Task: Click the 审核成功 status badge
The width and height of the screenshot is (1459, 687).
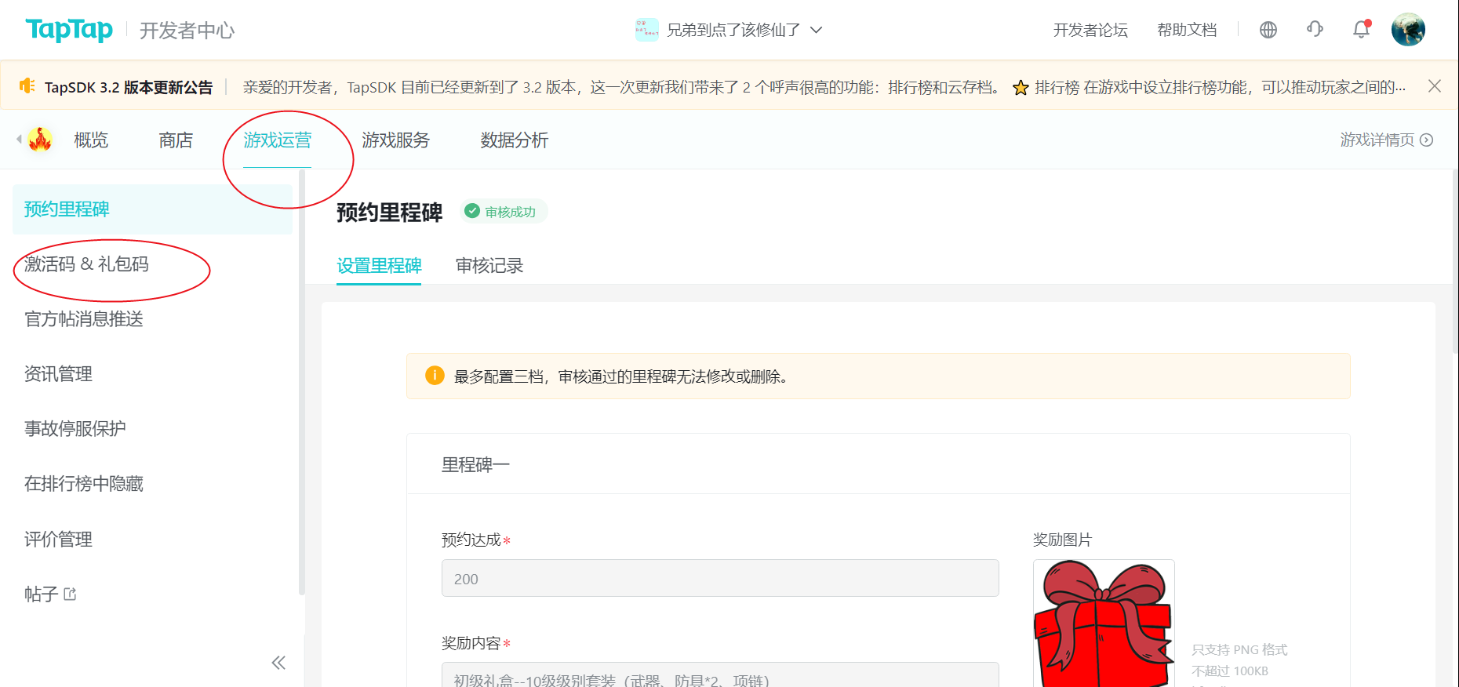Action: 503,212
